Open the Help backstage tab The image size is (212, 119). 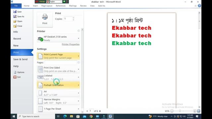pos(16,66)
